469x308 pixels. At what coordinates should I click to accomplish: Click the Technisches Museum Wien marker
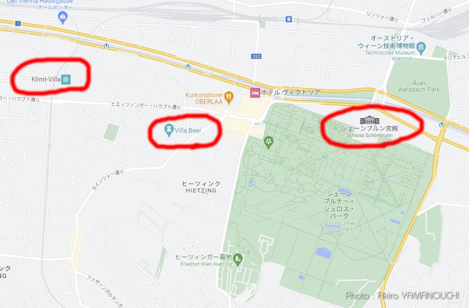[x=421, y=48]
